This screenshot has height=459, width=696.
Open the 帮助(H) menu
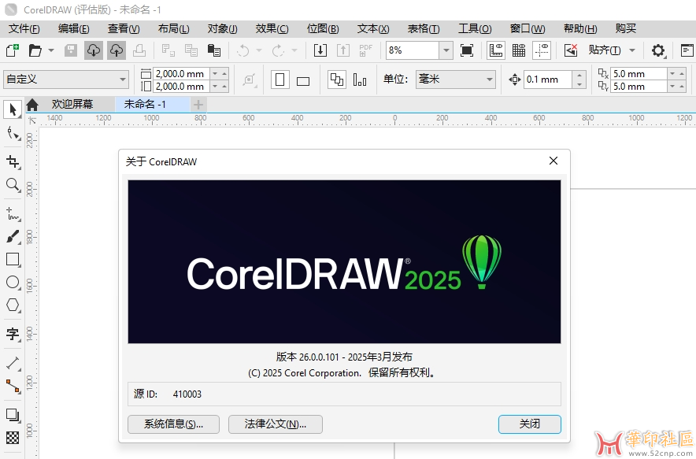click(580, 29)
